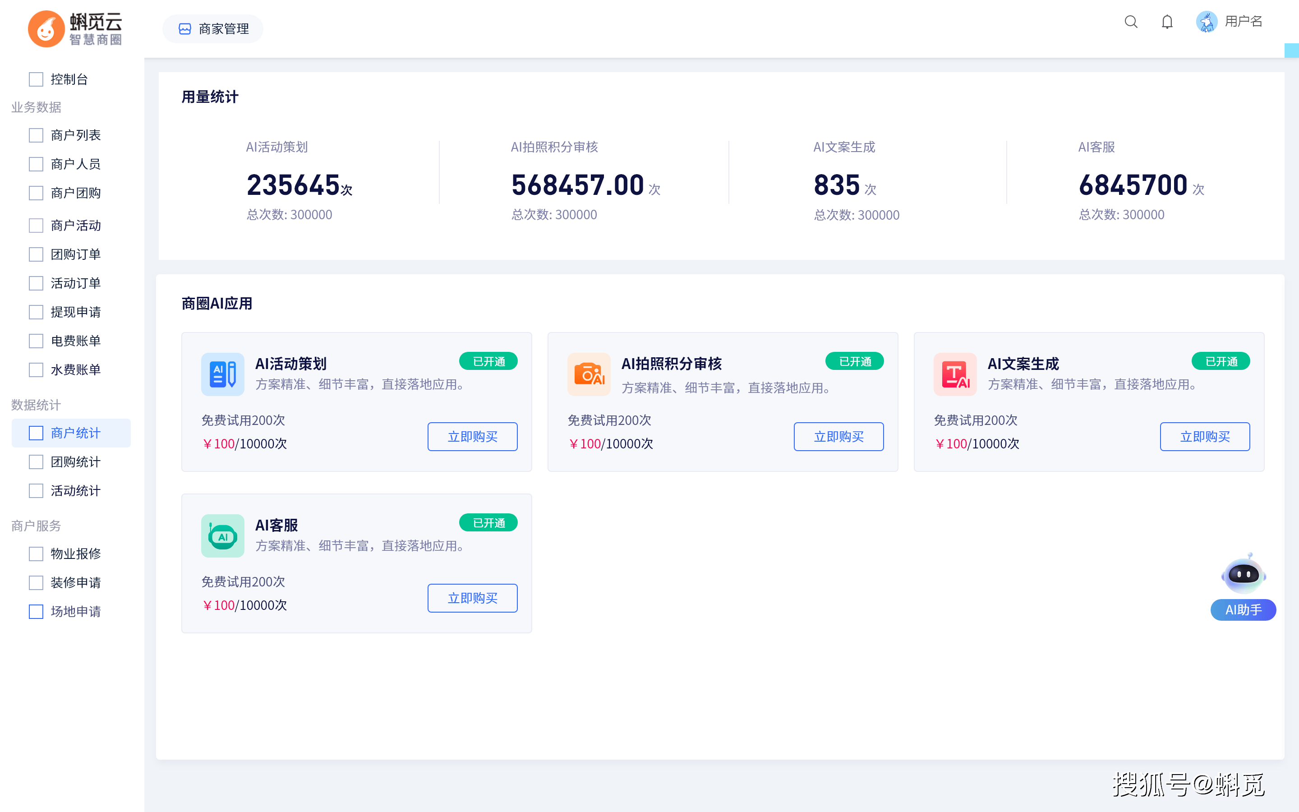The width and height of the screenshot is (1299, 812).
Task: Click the icon box beside 商户人员
Action: (36, 164)
